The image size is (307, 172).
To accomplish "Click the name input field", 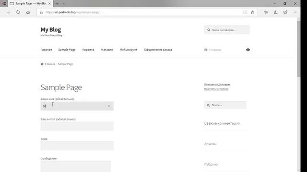I will (x=77, y=106).
